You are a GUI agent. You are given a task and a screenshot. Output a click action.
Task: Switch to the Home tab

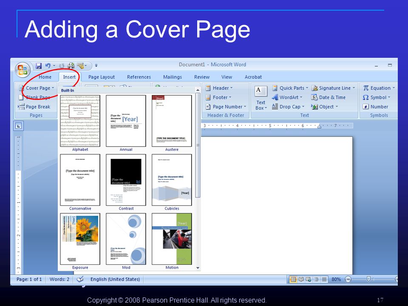pyautogui.click(x=45, y=77)
